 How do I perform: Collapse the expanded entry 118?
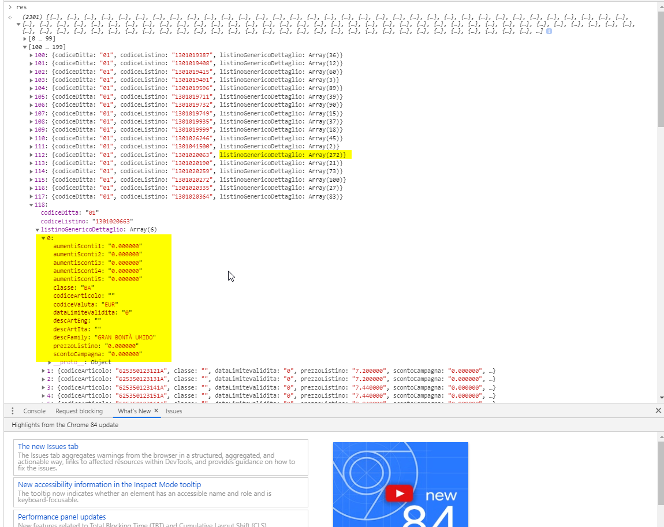(31, 205)
